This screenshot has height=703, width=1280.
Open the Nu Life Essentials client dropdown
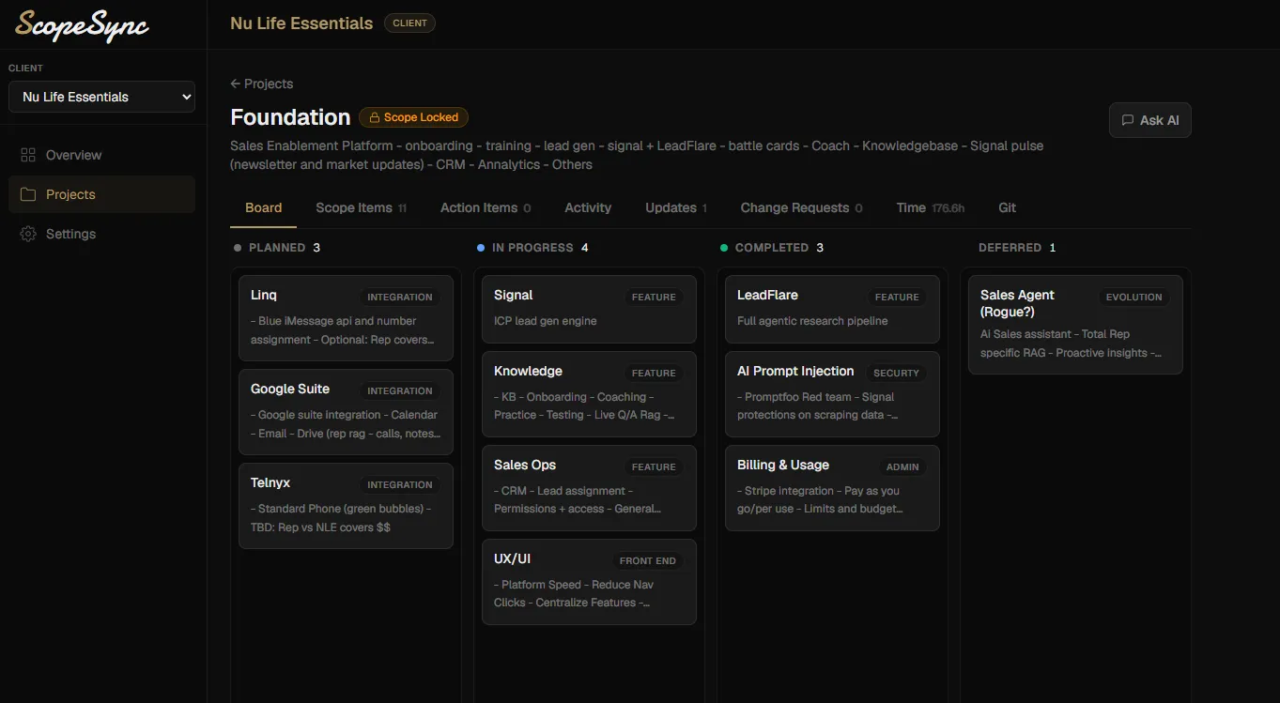pyautogui.click(x=101, y=97)
